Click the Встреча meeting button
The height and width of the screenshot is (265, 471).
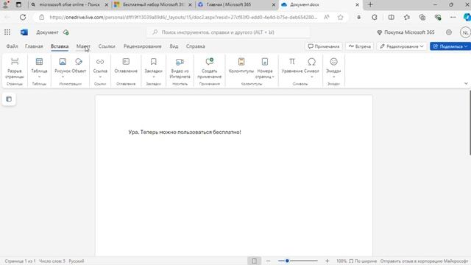coord(360,46)
